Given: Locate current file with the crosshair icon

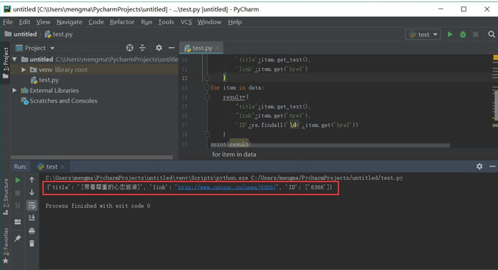Looking at the screenshot, I should (x=129, y=48).
